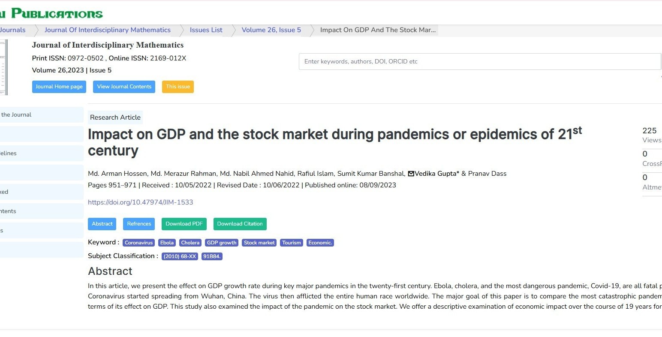Select the 91B84 subject classification tag
This screenshot has height=337, width=662.
(x=212, y=256)
